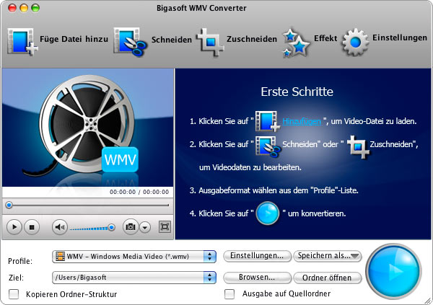The image size is (433, 305).
Task: Minimize the window with the yellow button
Action: tap(24, 8)
